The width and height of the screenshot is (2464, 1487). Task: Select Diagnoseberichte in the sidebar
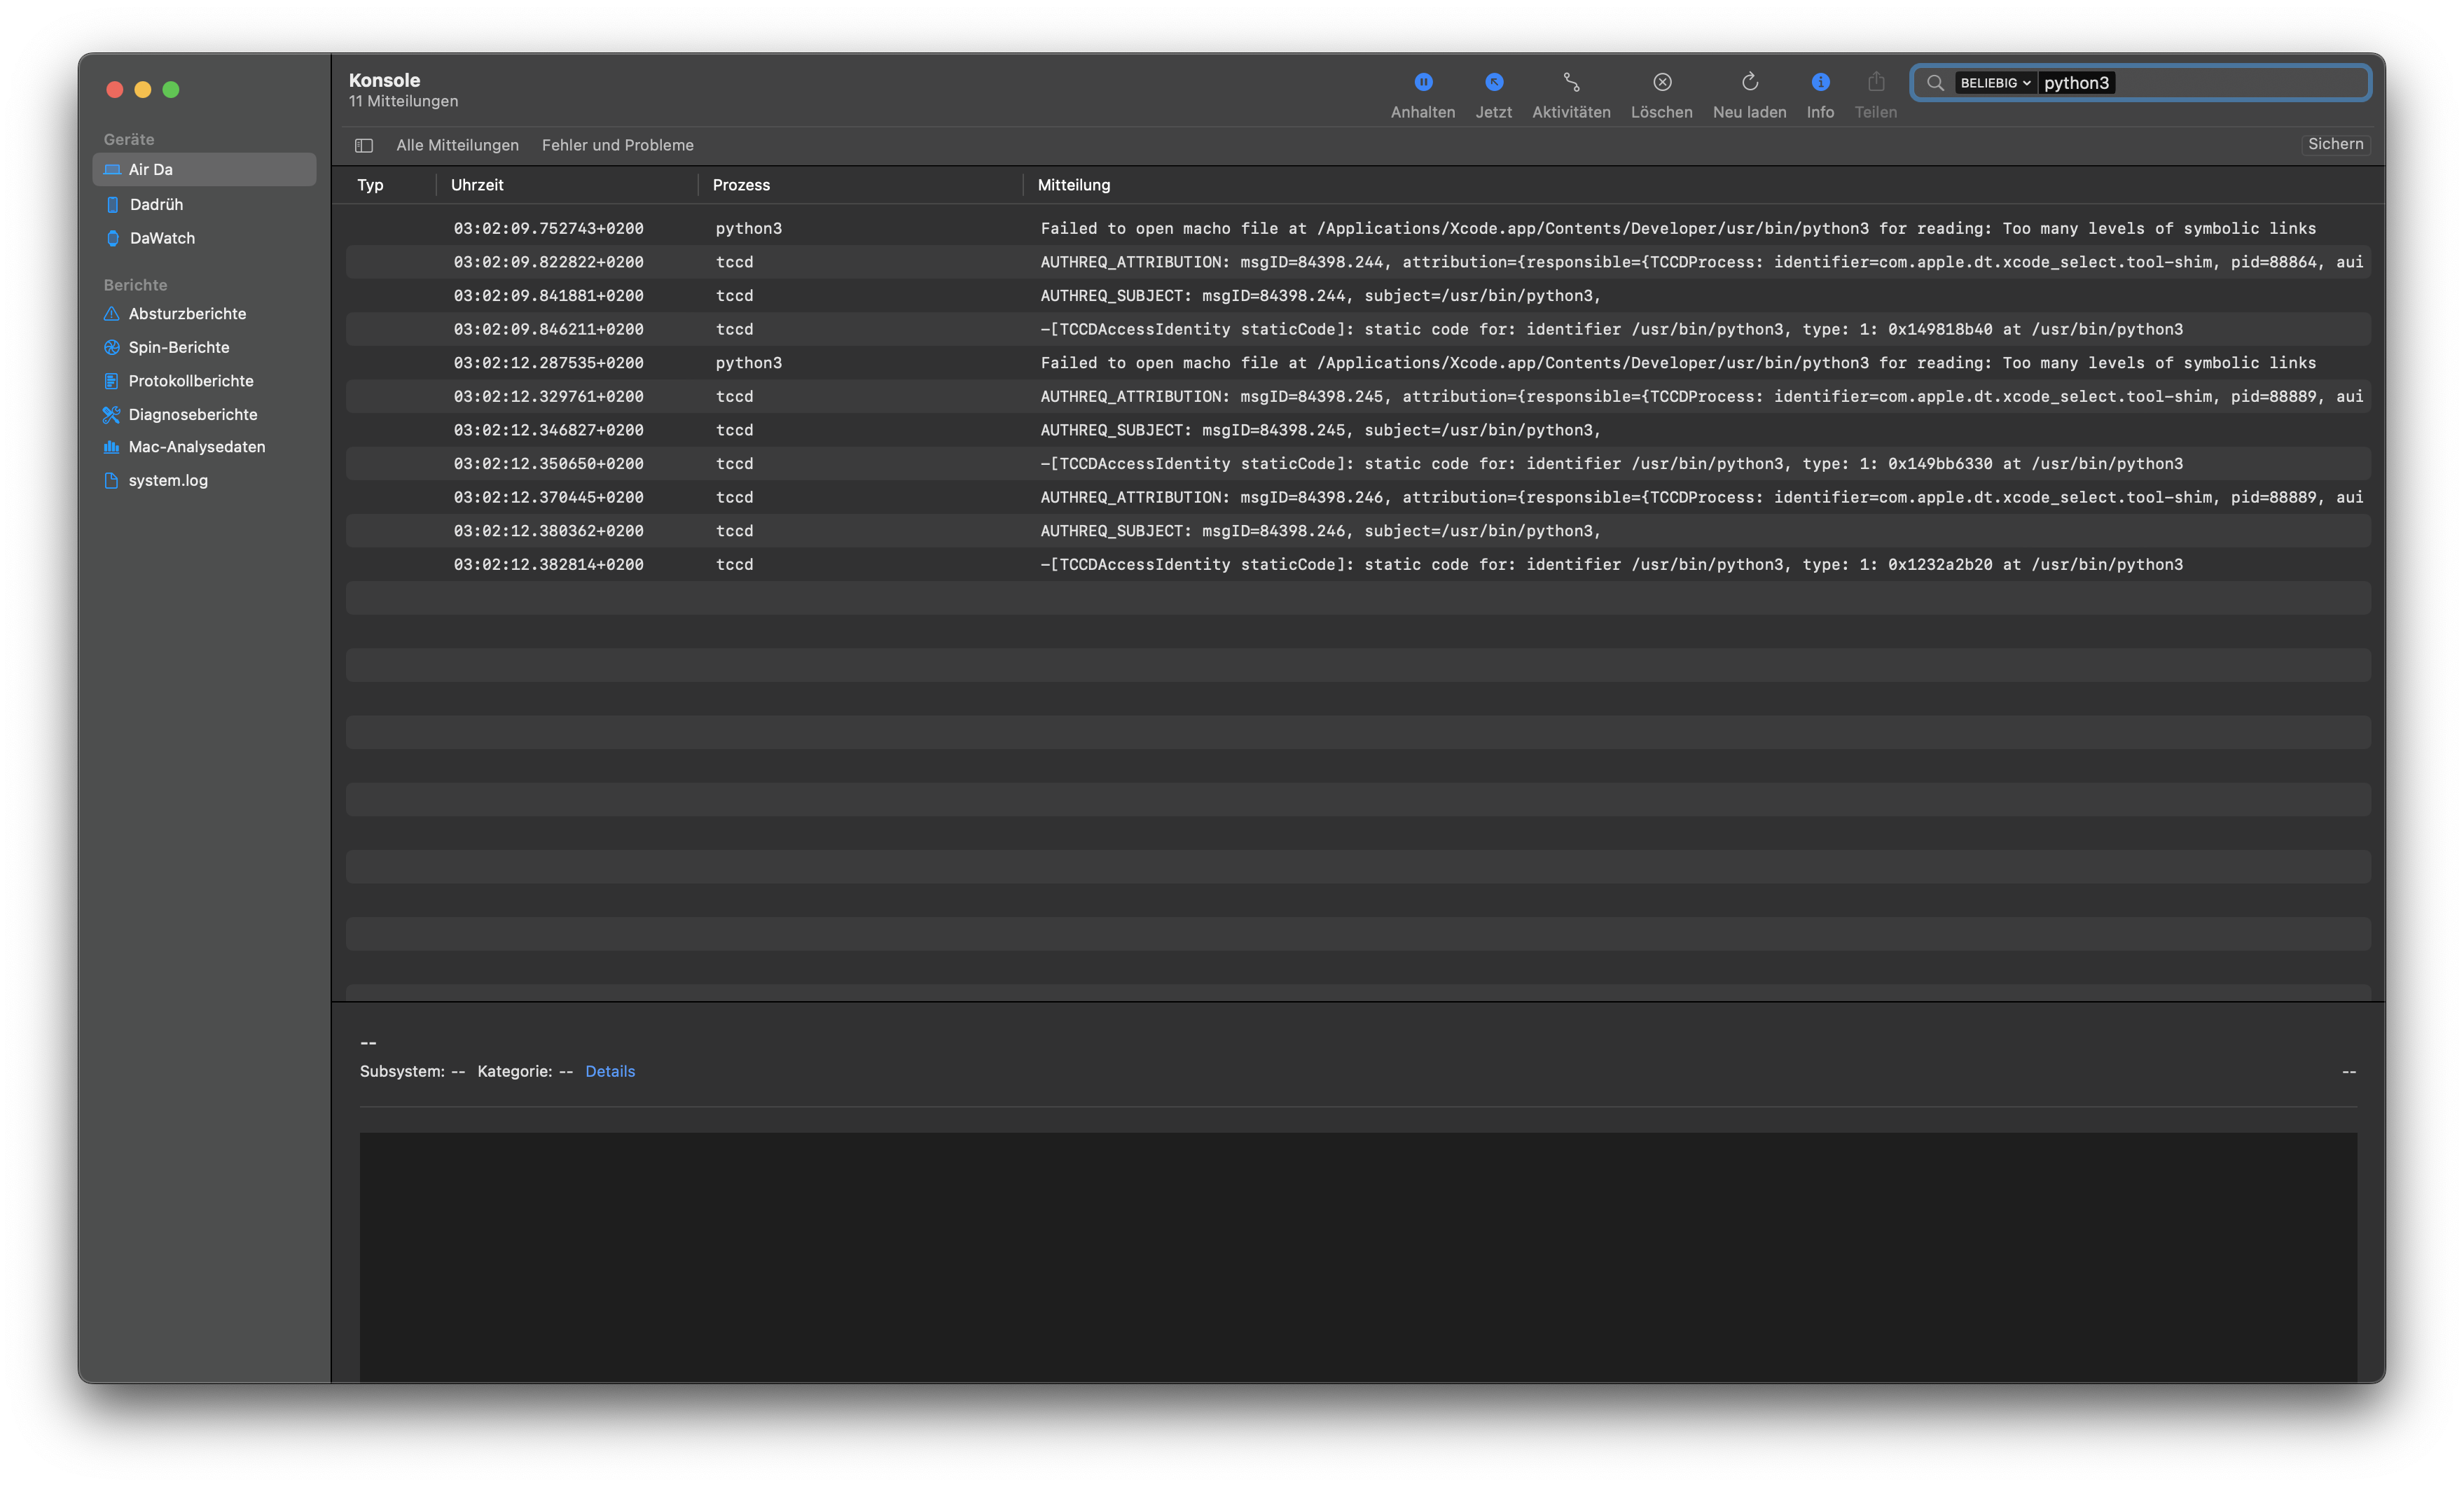(193, 414)
